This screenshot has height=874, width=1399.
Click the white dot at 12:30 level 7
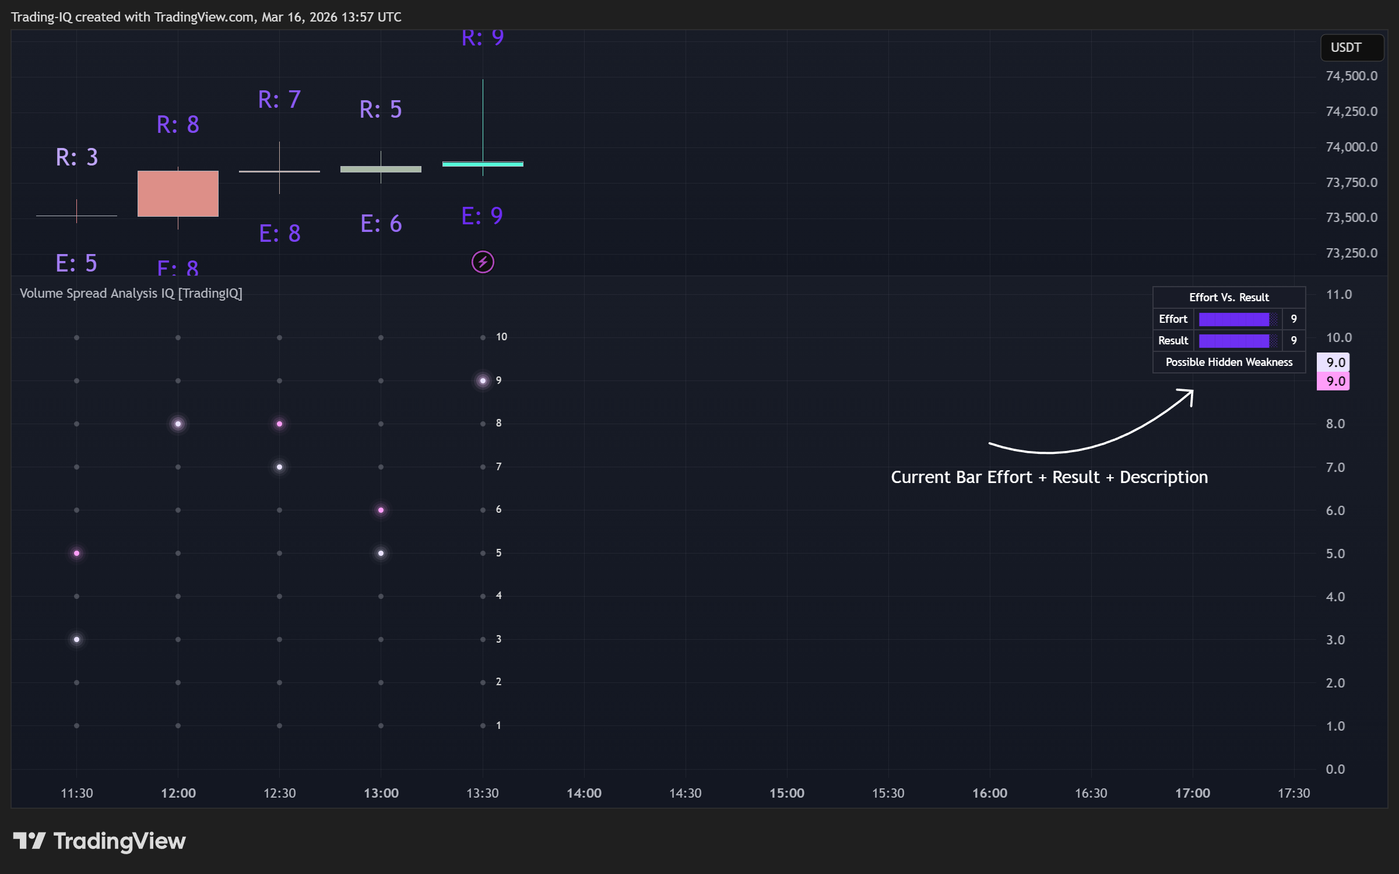pos(279,467)
